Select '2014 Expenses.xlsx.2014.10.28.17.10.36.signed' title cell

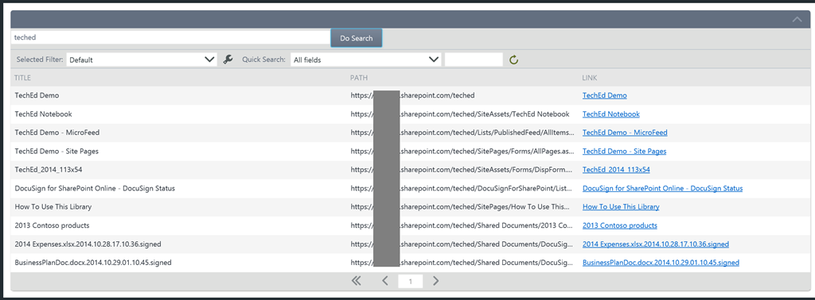[x=88, y=244]
